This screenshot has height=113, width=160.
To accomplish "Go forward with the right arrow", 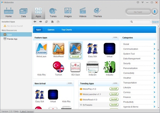I will [41, 21].
